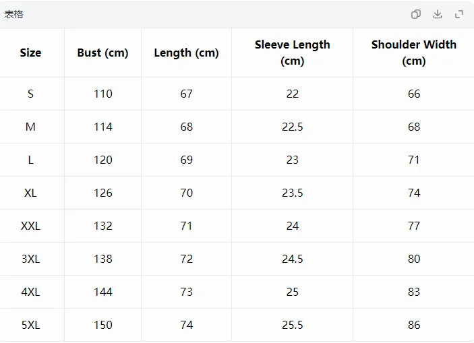
Task: Click bust value 150 in 5XL row
Action: (x=103, y=325)
